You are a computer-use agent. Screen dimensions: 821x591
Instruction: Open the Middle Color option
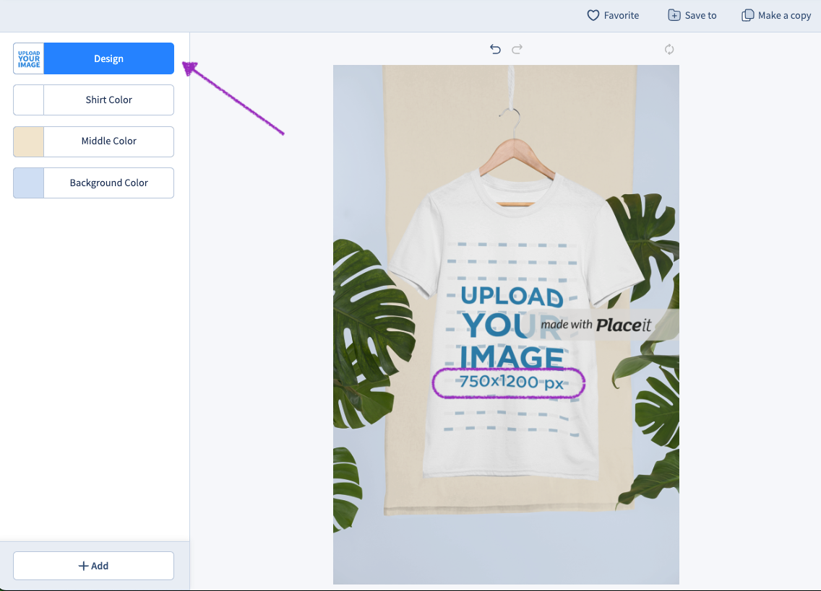(108, 141)
